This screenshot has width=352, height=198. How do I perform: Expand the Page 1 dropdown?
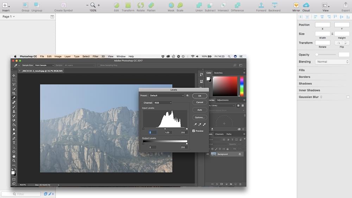point(9,17)
